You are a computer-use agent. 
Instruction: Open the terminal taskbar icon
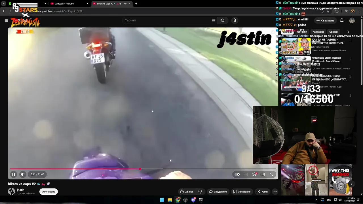(201, 200)
